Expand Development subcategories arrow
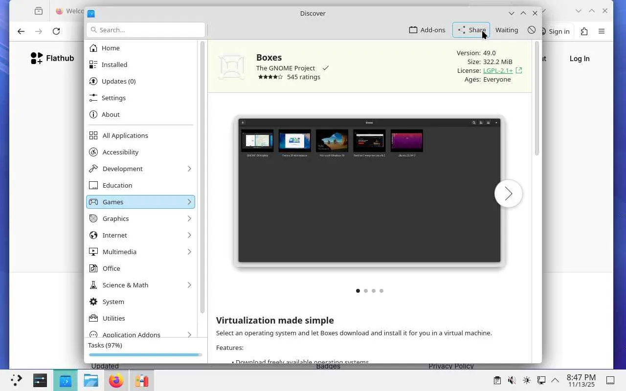The width and height of the screenshot is (626, 391). click(x=189, y=169)
